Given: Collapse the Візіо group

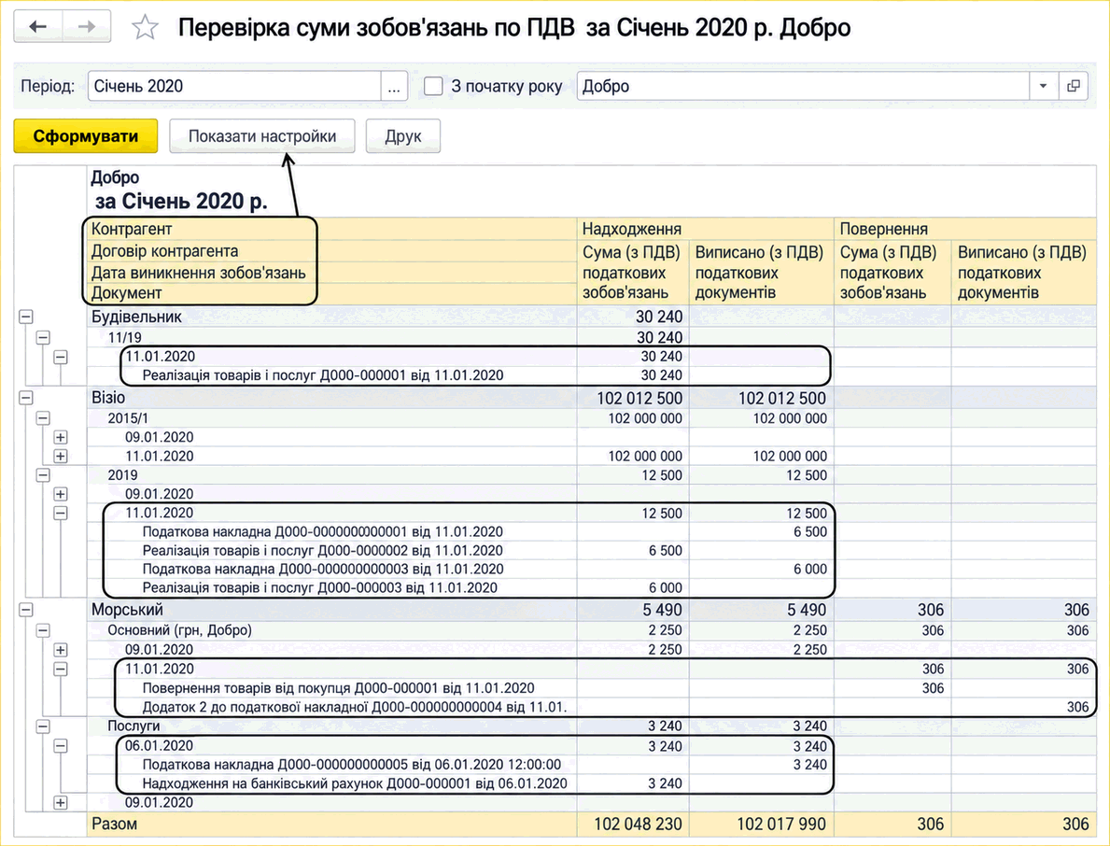Looking at the screenshot, I should pos(26,398).
